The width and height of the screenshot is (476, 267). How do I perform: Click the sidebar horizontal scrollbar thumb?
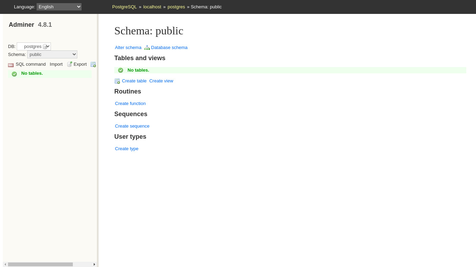(x=40, y=264)
